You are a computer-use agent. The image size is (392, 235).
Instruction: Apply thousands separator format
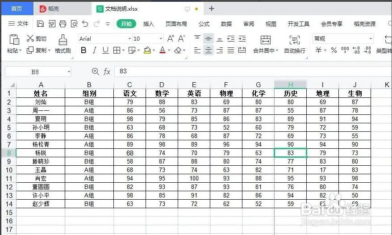pyautogui.click(x=345, y=50)
